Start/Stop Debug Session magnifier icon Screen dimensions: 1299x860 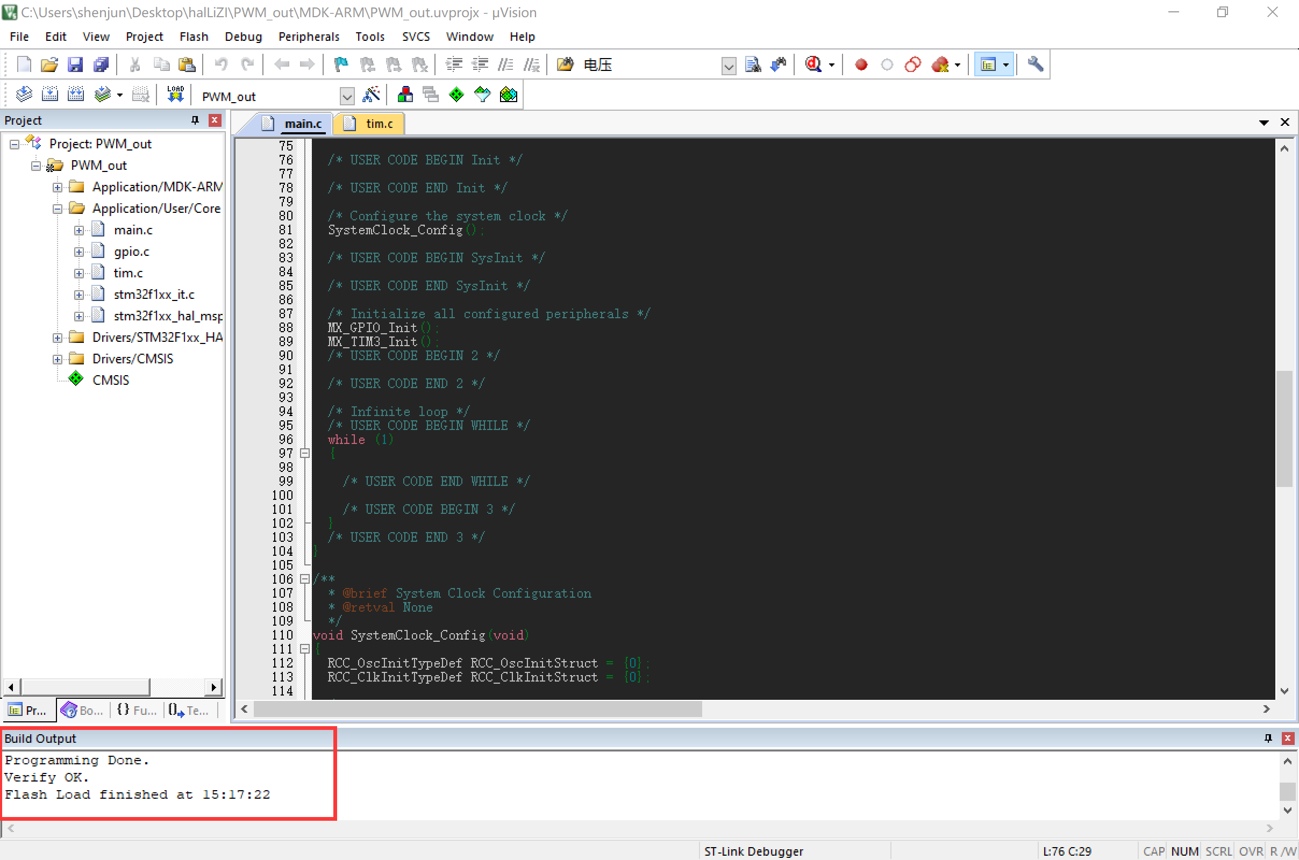[x=813, y=64]
